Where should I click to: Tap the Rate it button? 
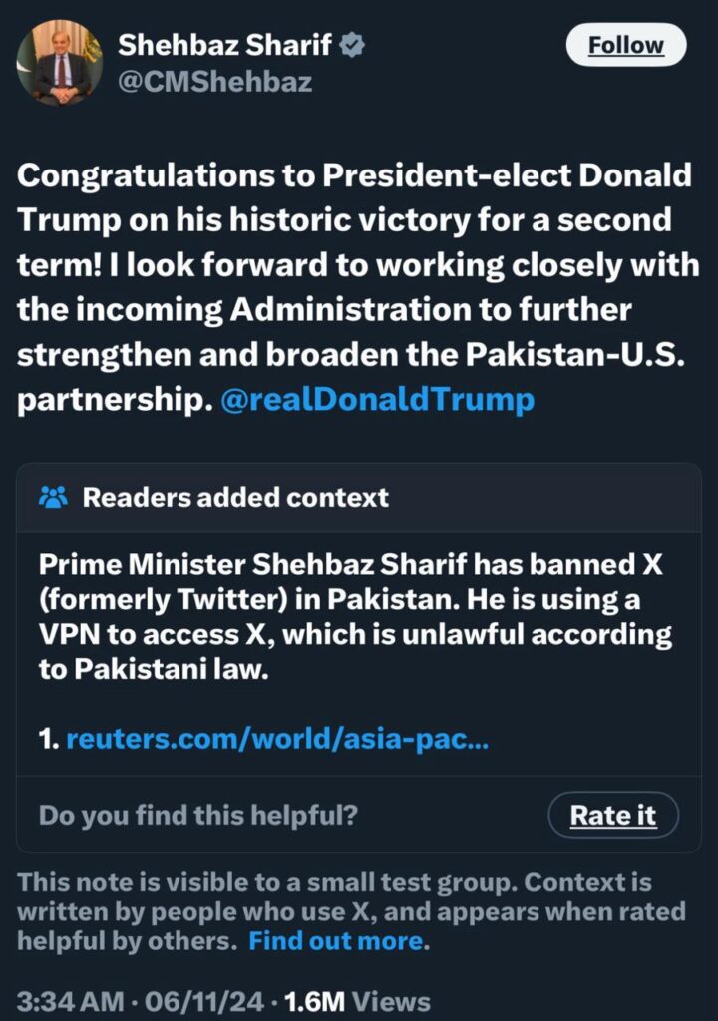612,815
